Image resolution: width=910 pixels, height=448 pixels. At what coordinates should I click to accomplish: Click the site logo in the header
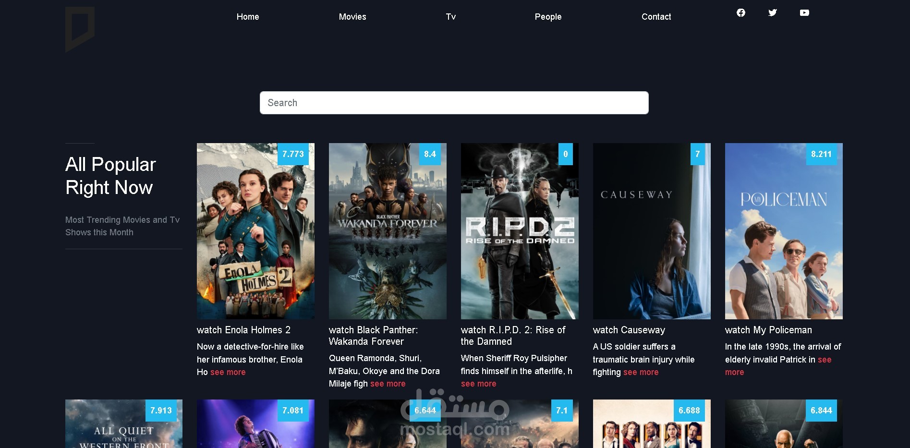[80, 29]
